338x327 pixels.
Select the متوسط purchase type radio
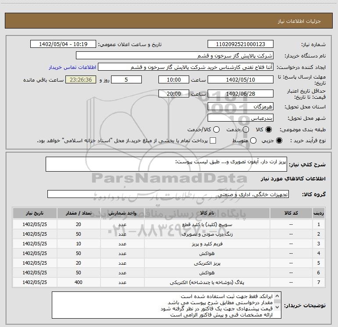(x=253, y=140)
